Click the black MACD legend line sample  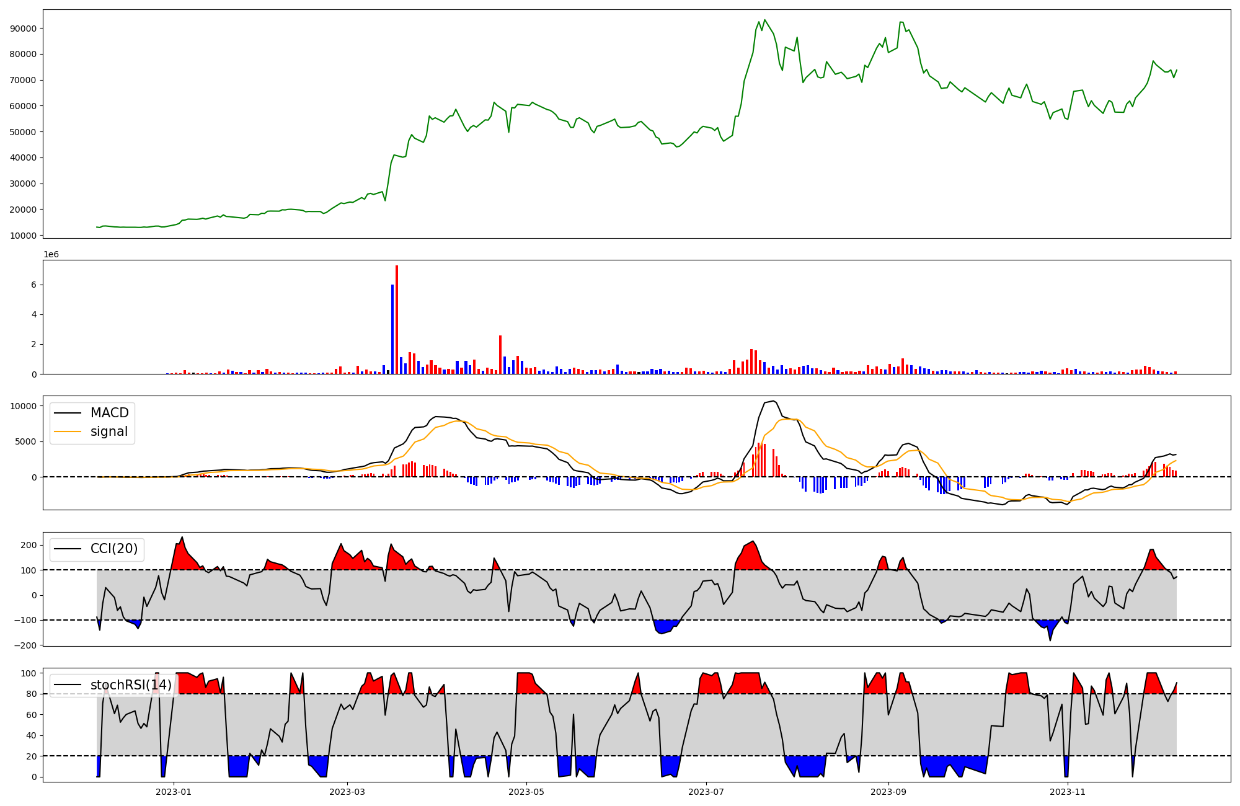tap(68, 413)
